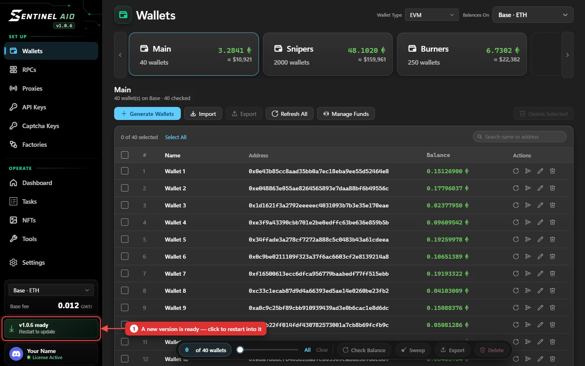
Task: Check the box for Wallet 1
Action: (125, 171)
